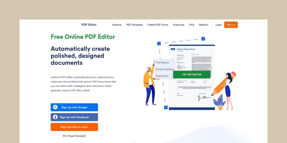Open the Features menu item
Screen dimensions: 287x143
(117, 25)
